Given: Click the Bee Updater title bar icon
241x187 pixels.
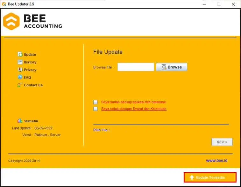Looking at the screenshot, I should (4, 4).
